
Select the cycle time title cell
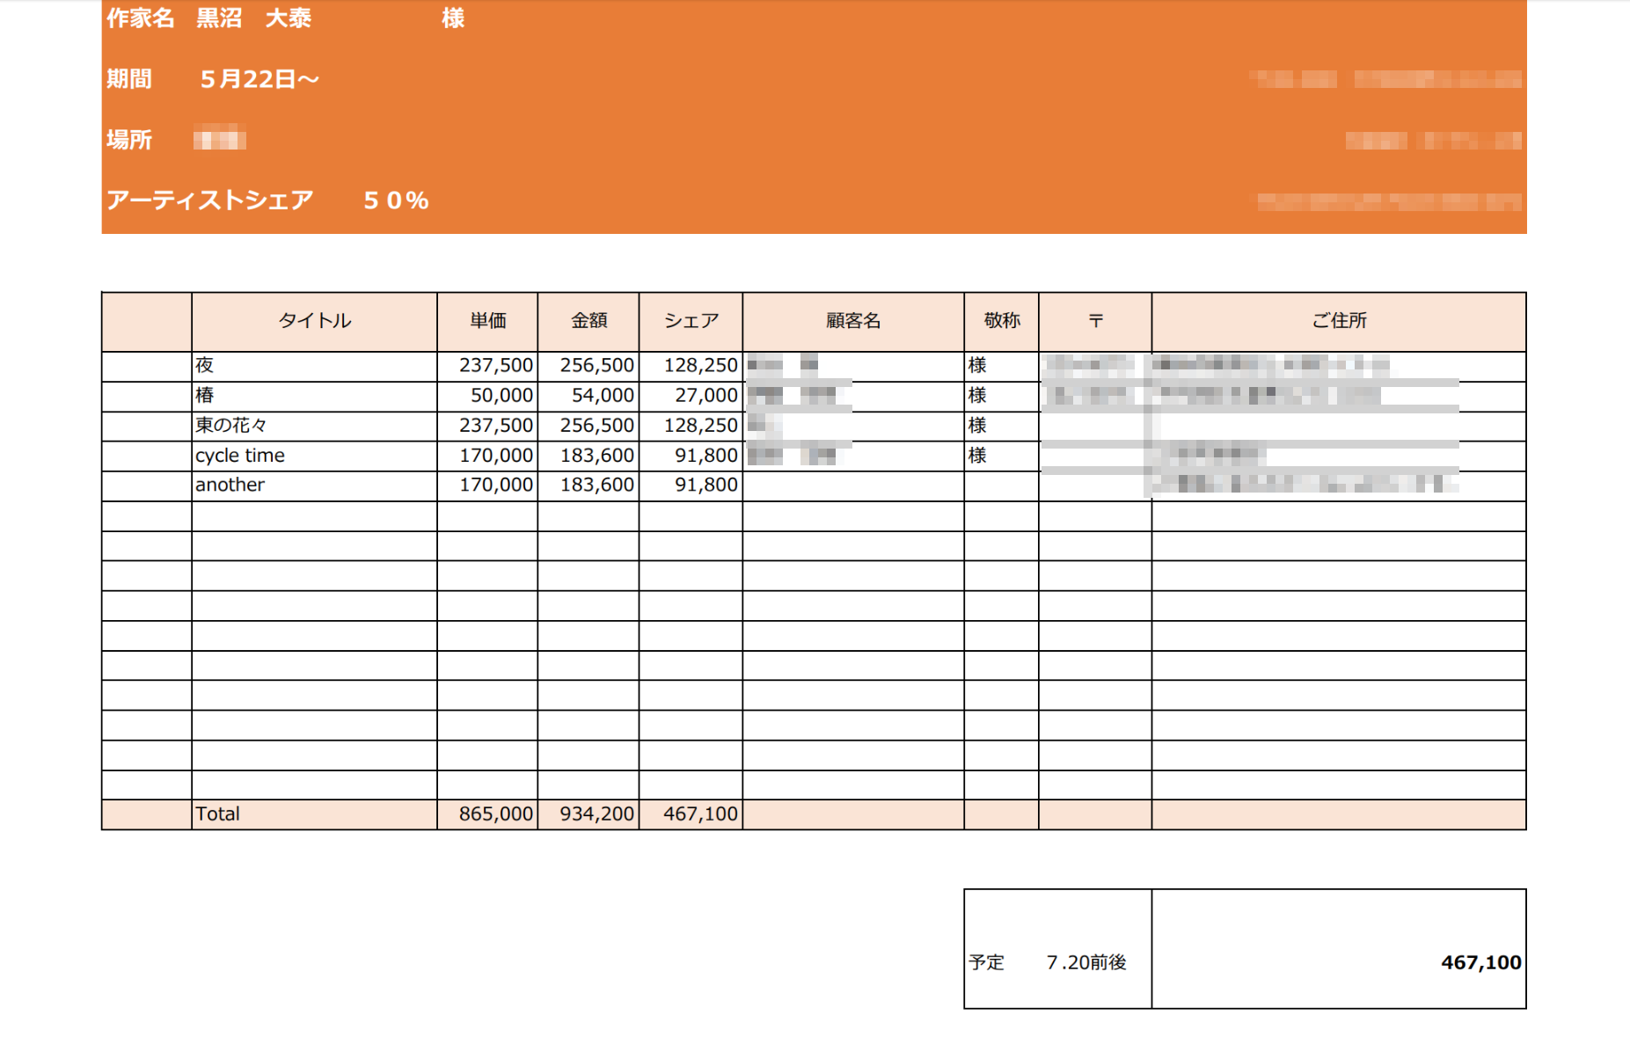(240, 456)
